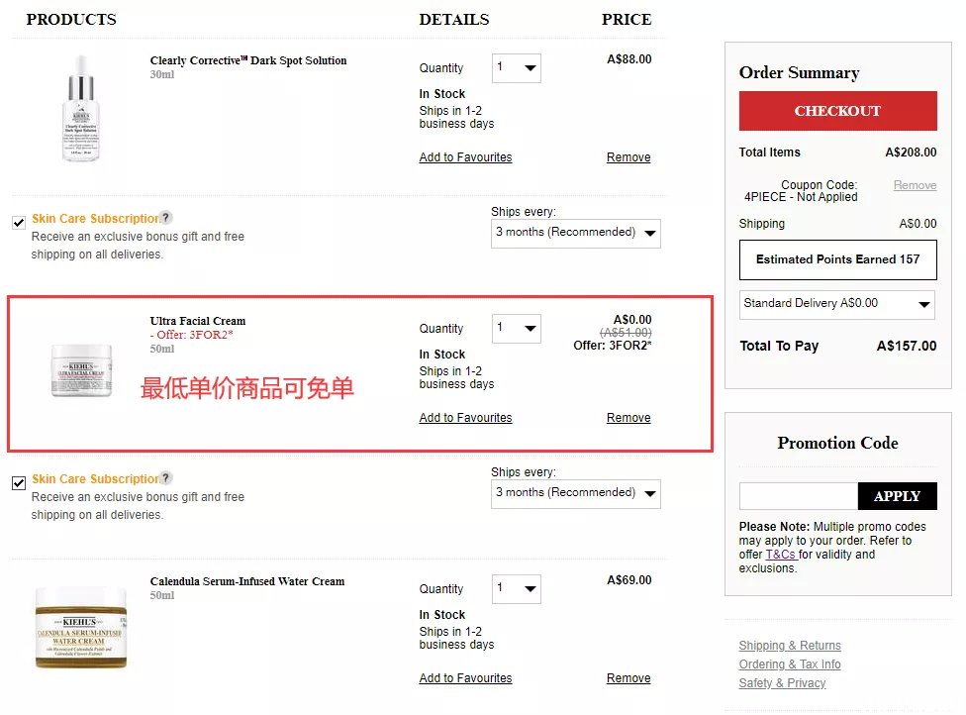
Task: Click Ultra Facial Cream product image
Action: pos(81,370)
